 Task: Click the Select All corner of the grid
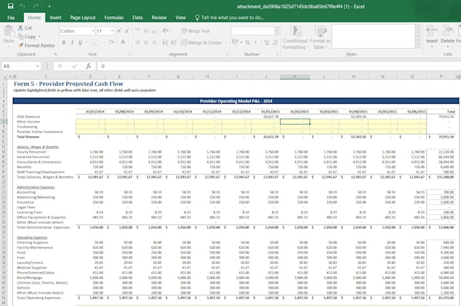(5, 77)
